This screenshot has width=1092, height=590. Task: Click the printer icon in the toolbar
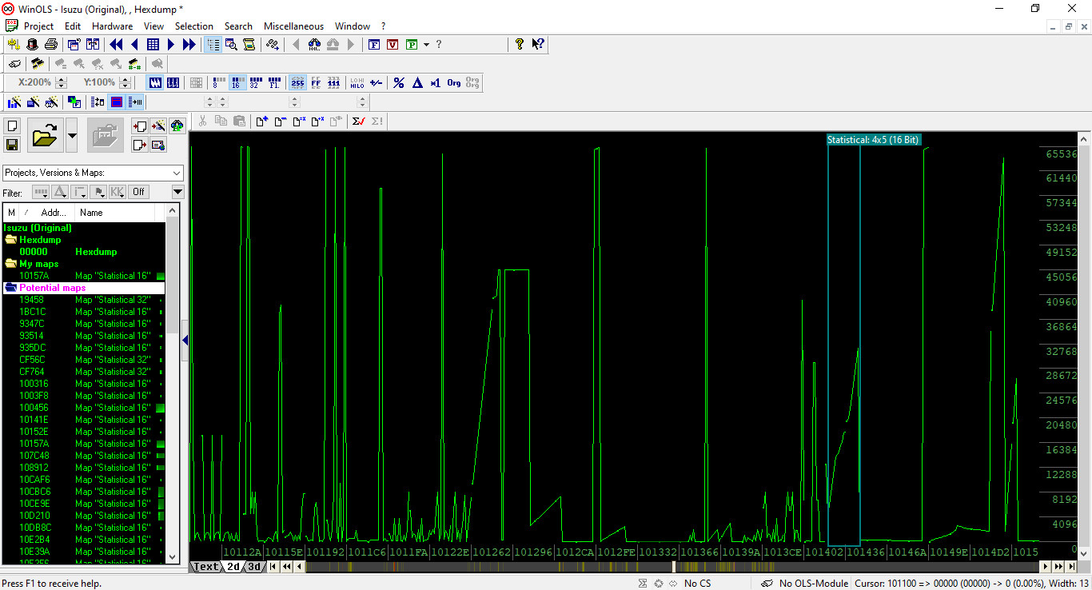point(50,45)
